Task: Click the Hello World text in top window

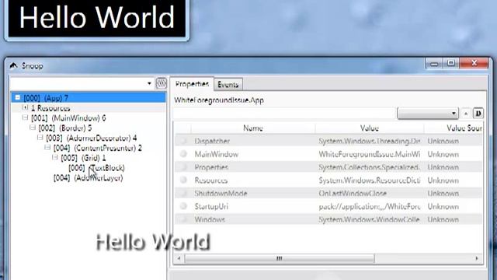Action: pos(96,18)
